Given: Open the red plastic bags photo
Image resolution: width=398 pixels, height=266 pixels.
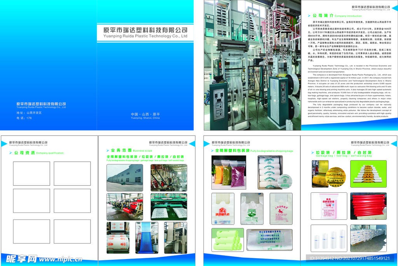Looking at the screenshot, I should (x=368, y=206).
